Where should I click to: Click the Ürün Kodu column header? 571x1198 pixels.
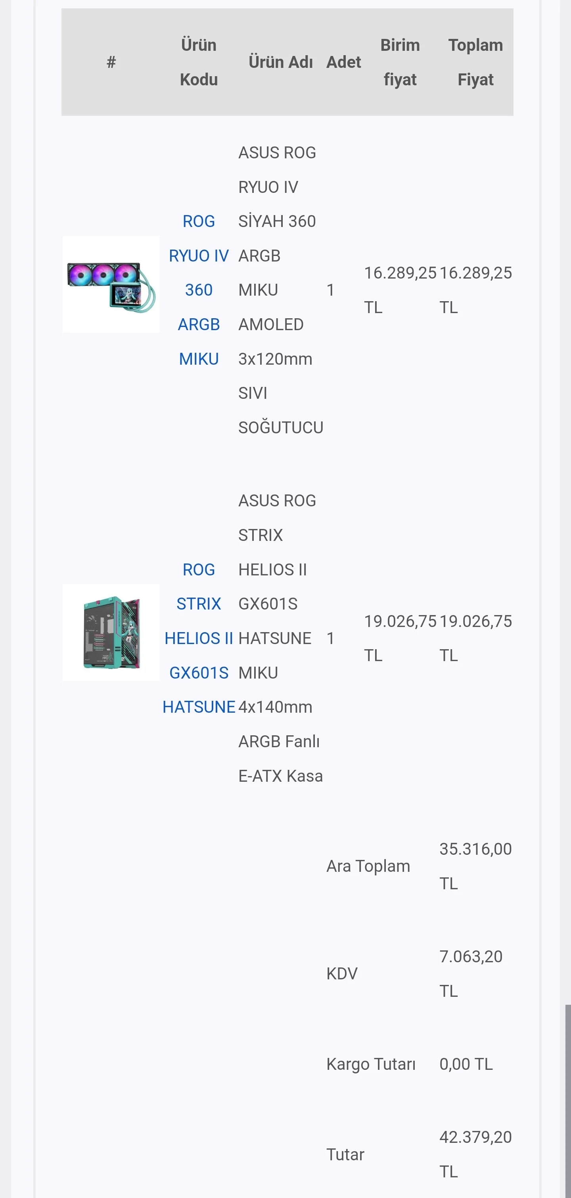point(199,62)
